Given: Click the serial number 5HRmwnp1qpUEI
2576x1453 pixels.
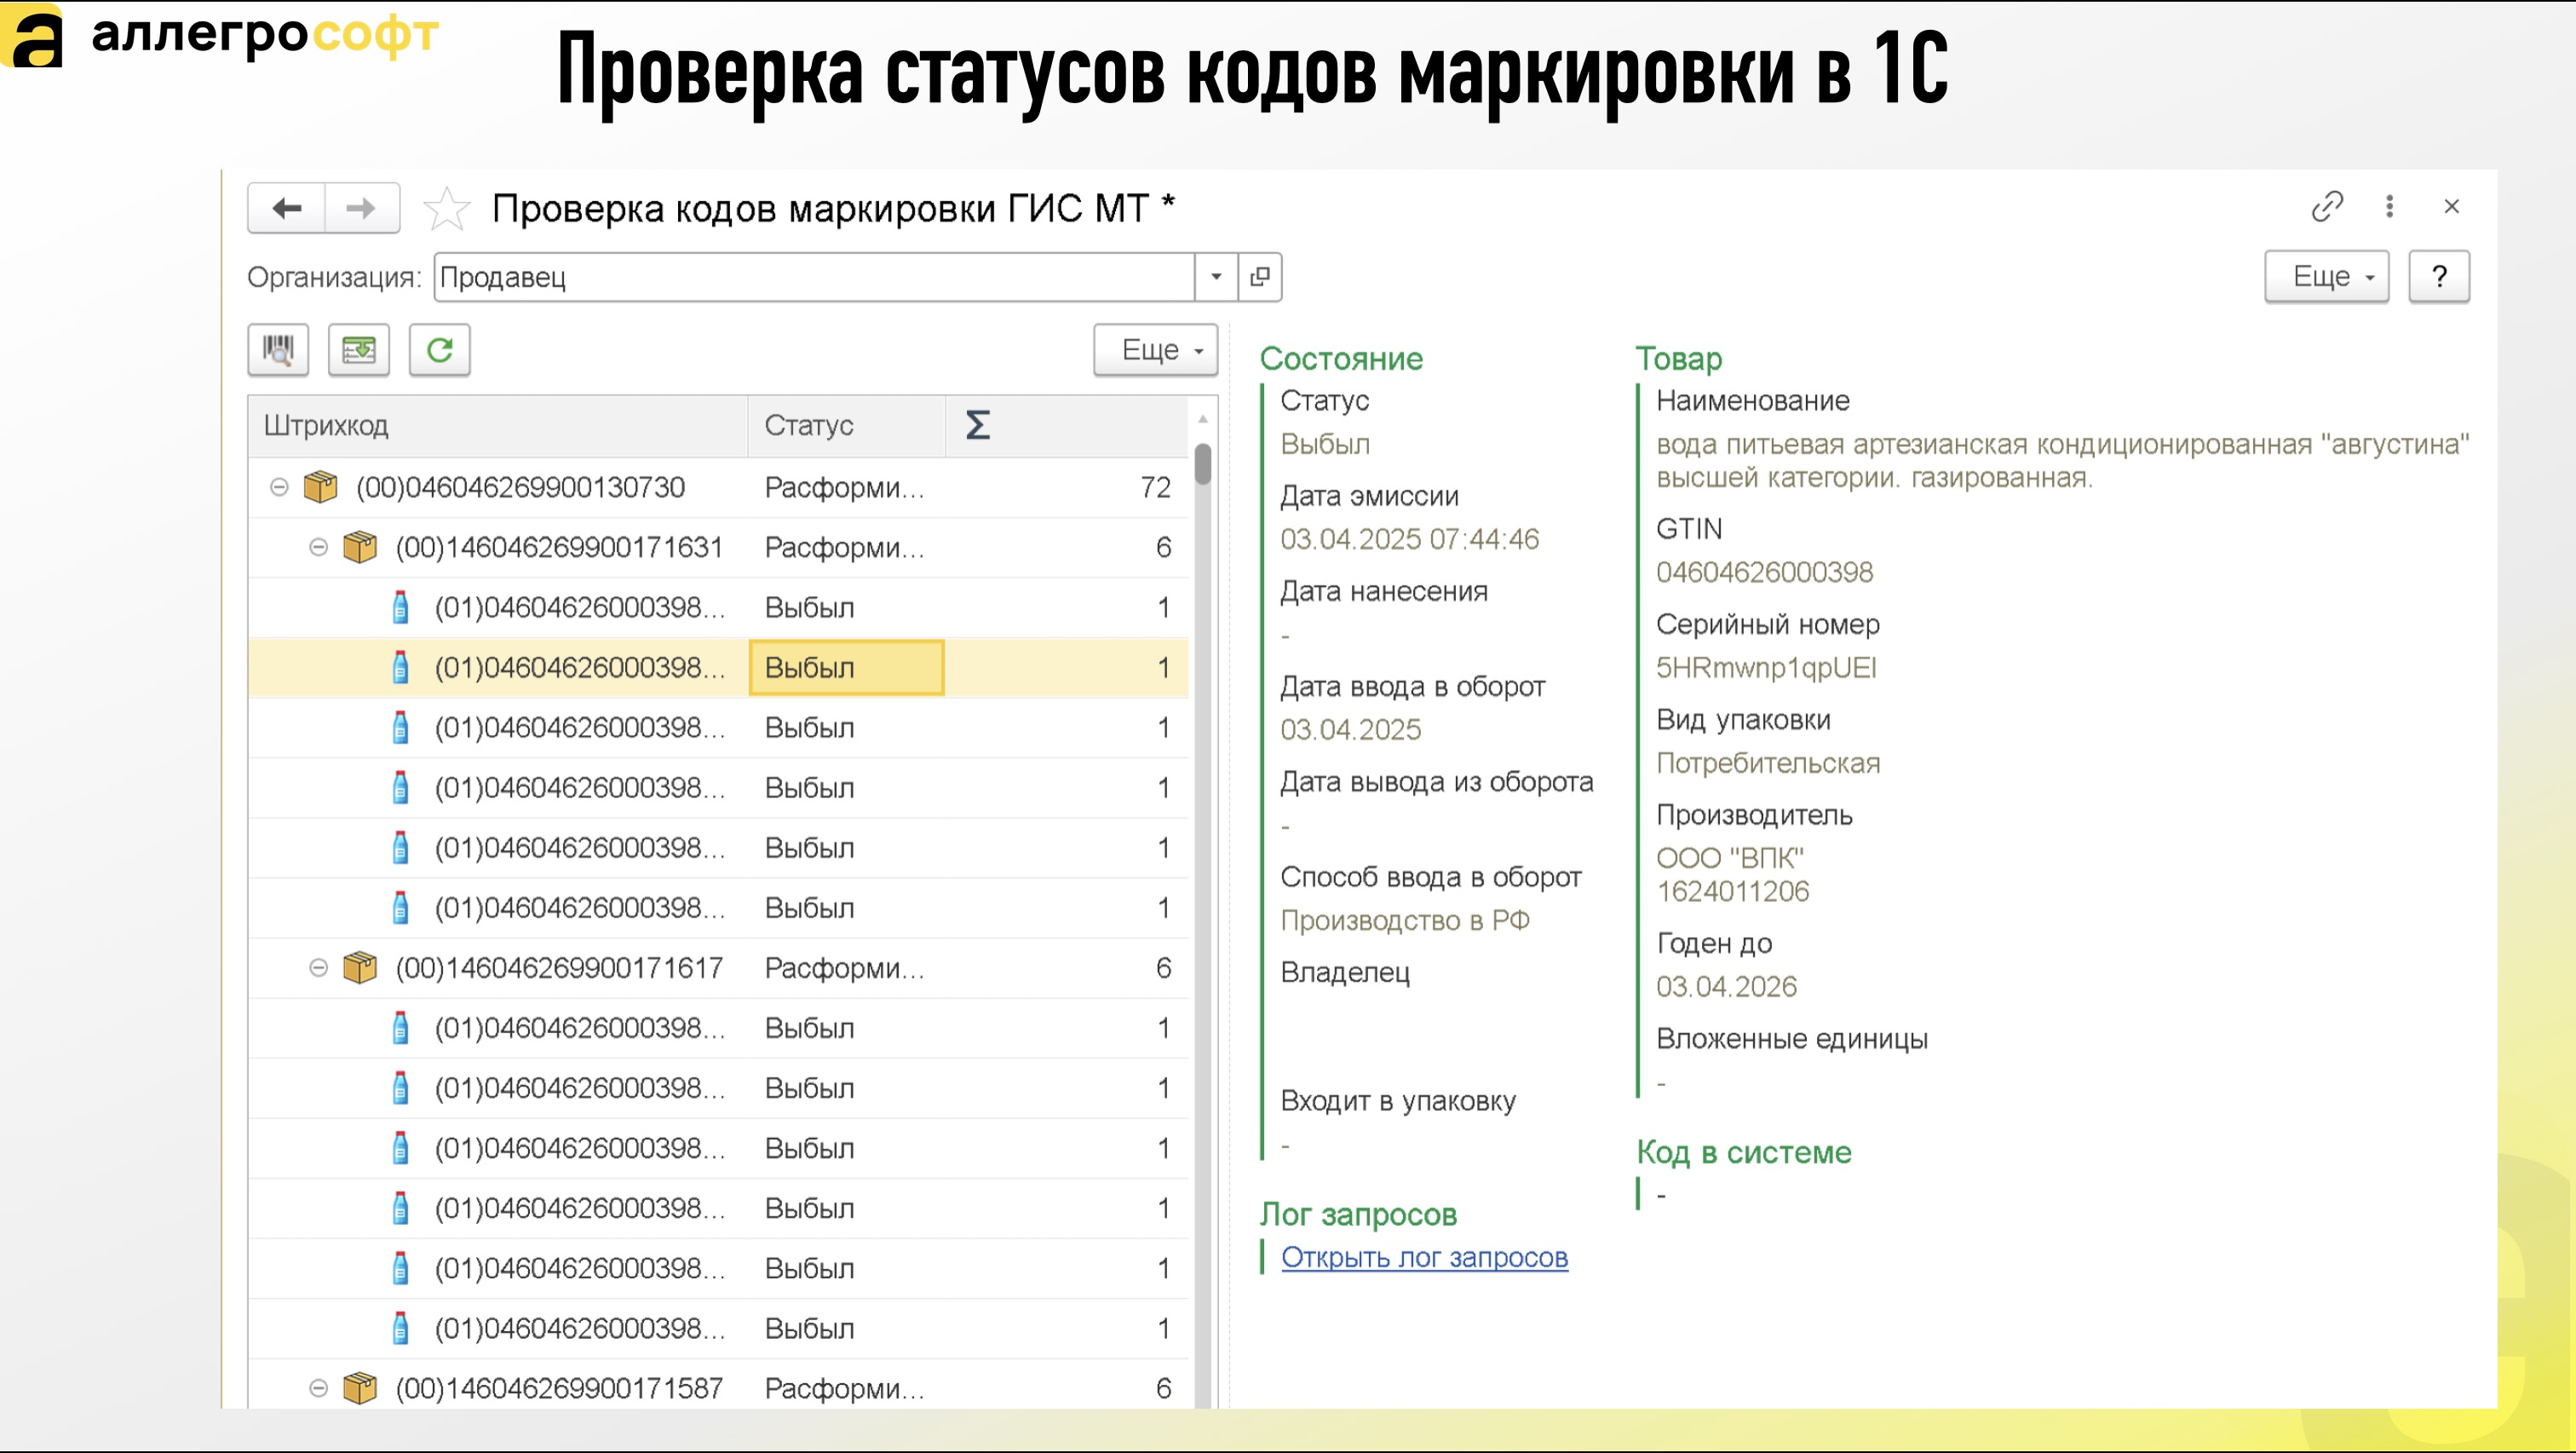Looking at the screenshot, I should [x=1766, y=668].
